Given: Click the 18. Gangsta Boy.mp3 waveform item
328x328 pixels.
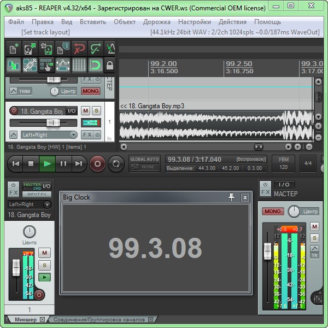Looking at the screenshot, I should pos(216,125).
